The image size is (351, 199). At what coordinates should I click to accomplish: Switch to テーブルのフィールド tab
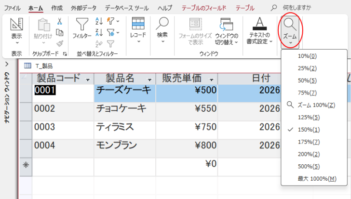204,8
